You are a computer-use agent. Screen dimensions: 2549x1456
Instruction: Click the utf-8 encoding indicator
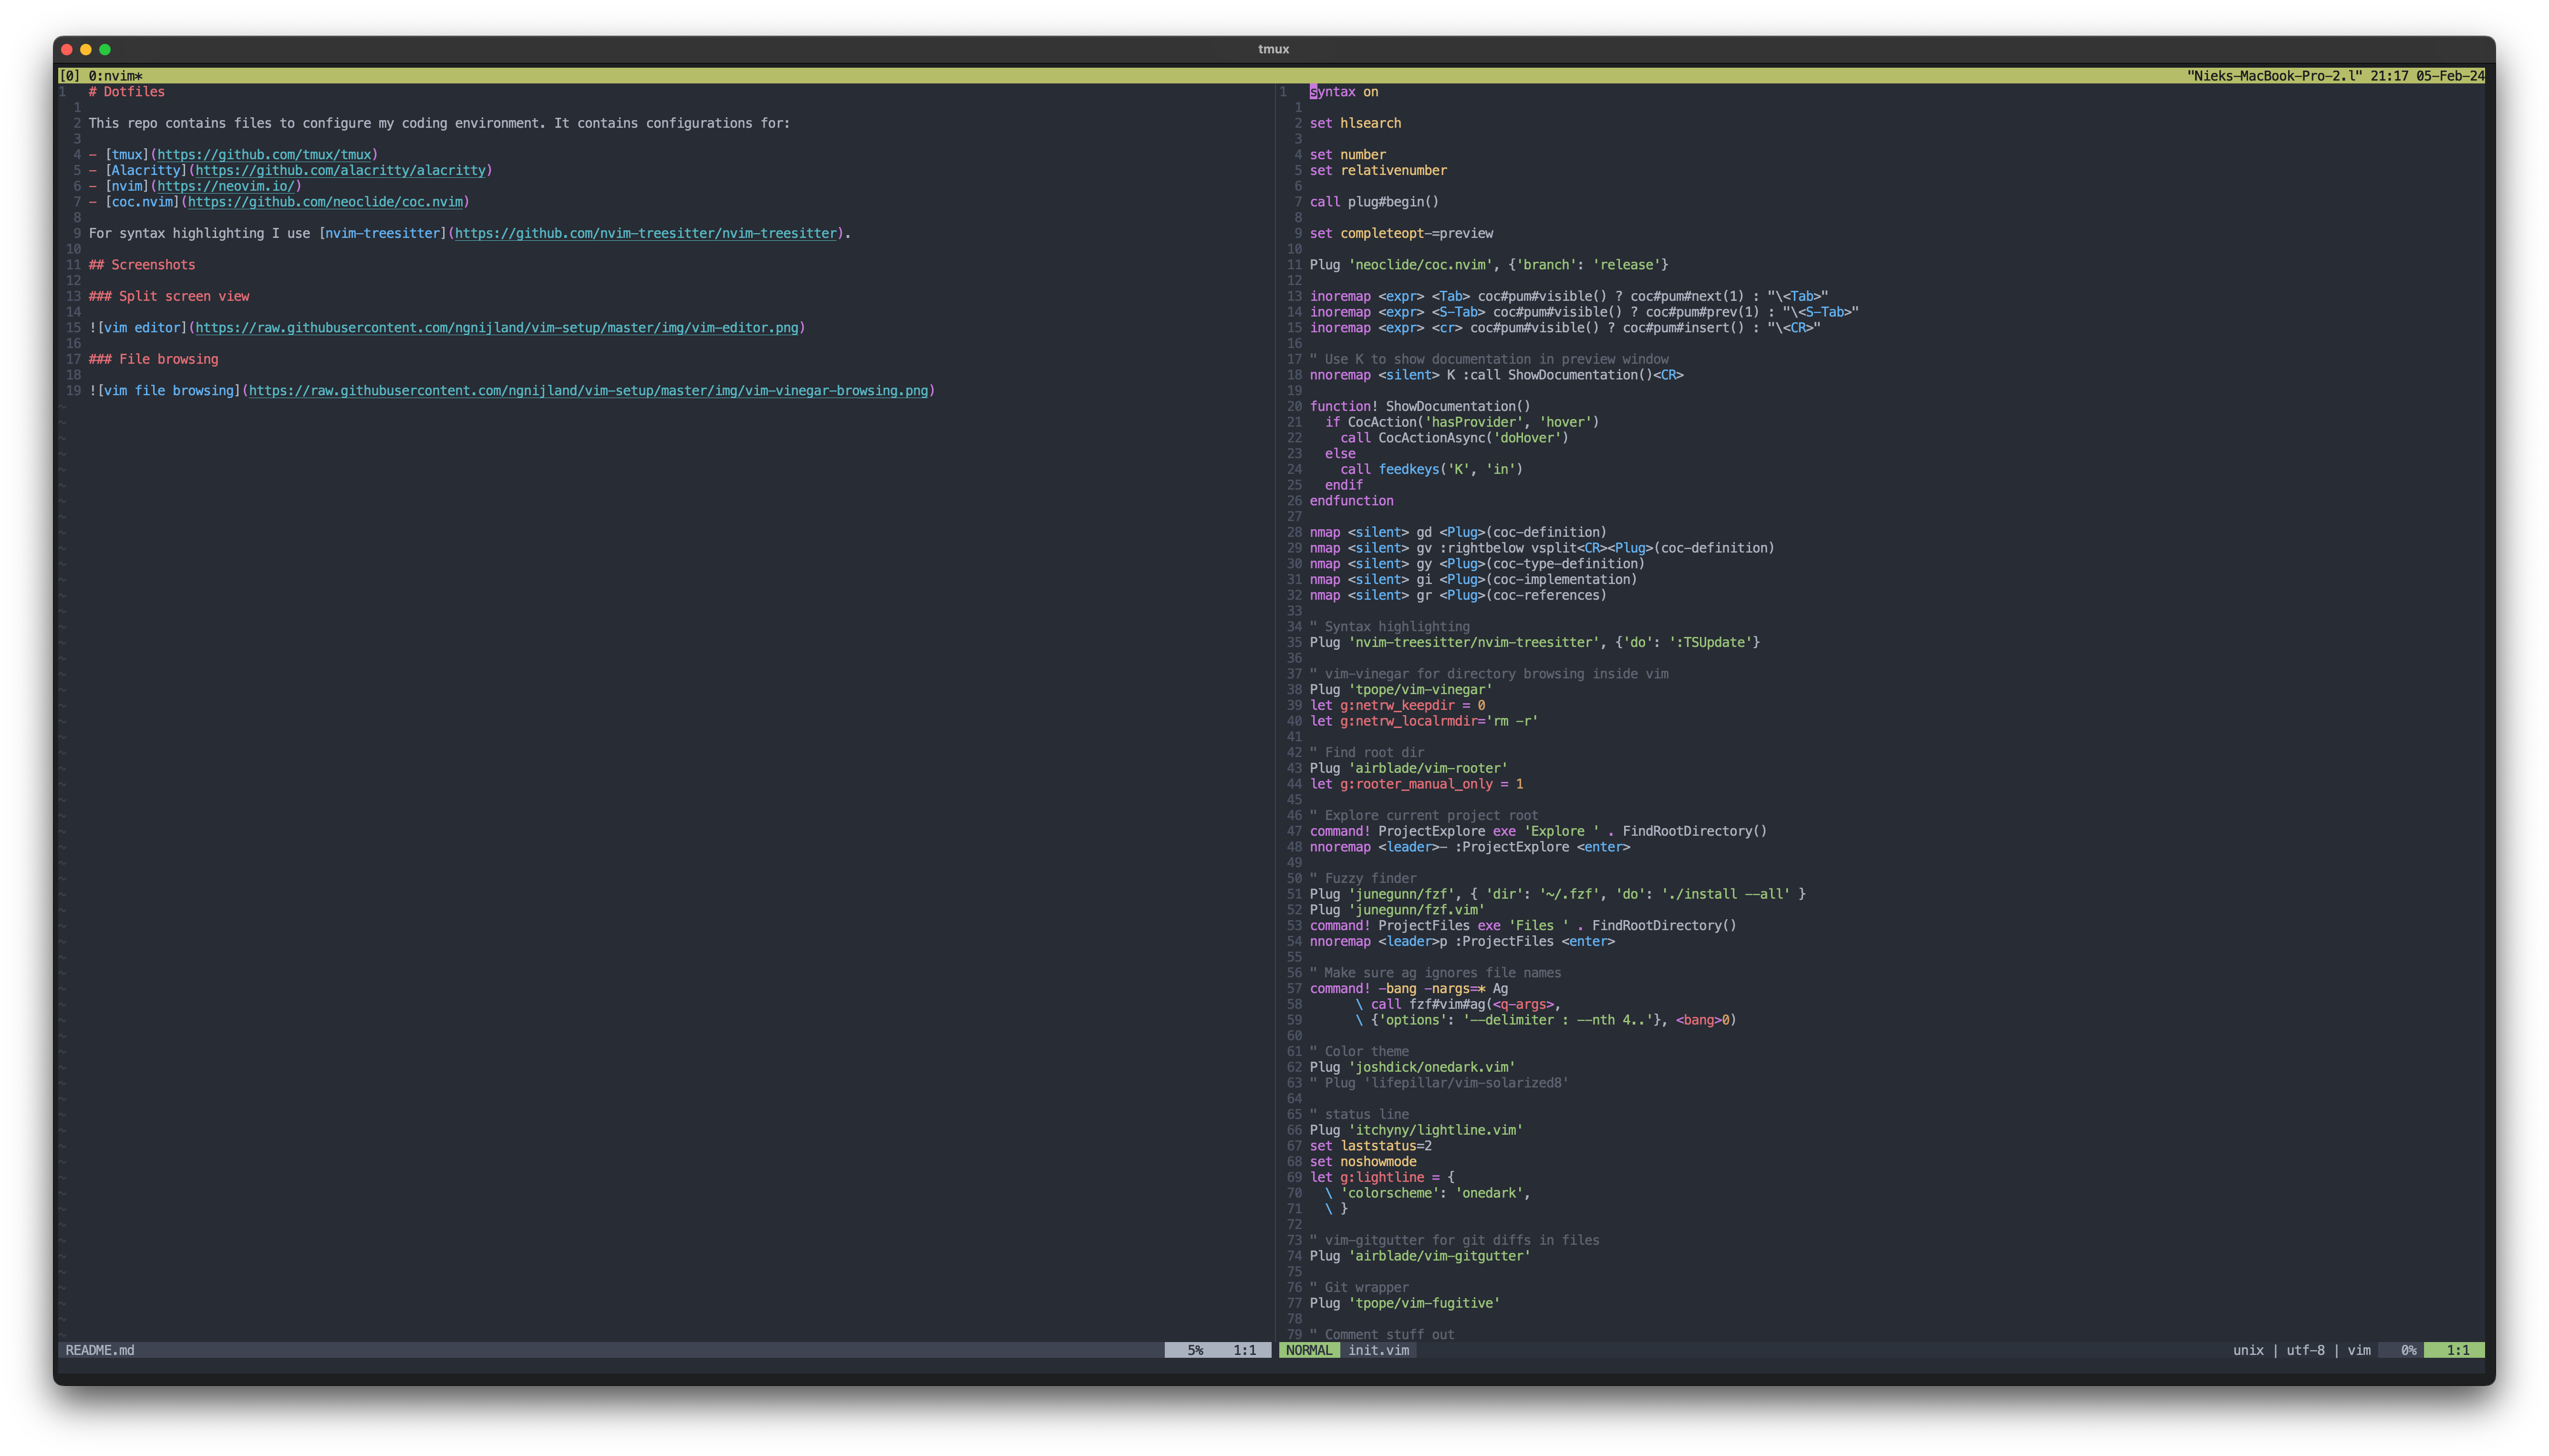[2305, 1351]
